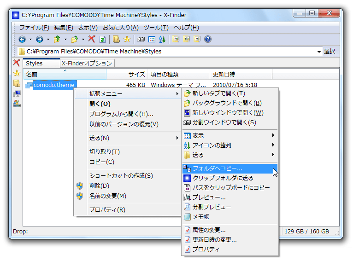
Task: Open the お気に入り(A) menu
Action: [121, 28]
